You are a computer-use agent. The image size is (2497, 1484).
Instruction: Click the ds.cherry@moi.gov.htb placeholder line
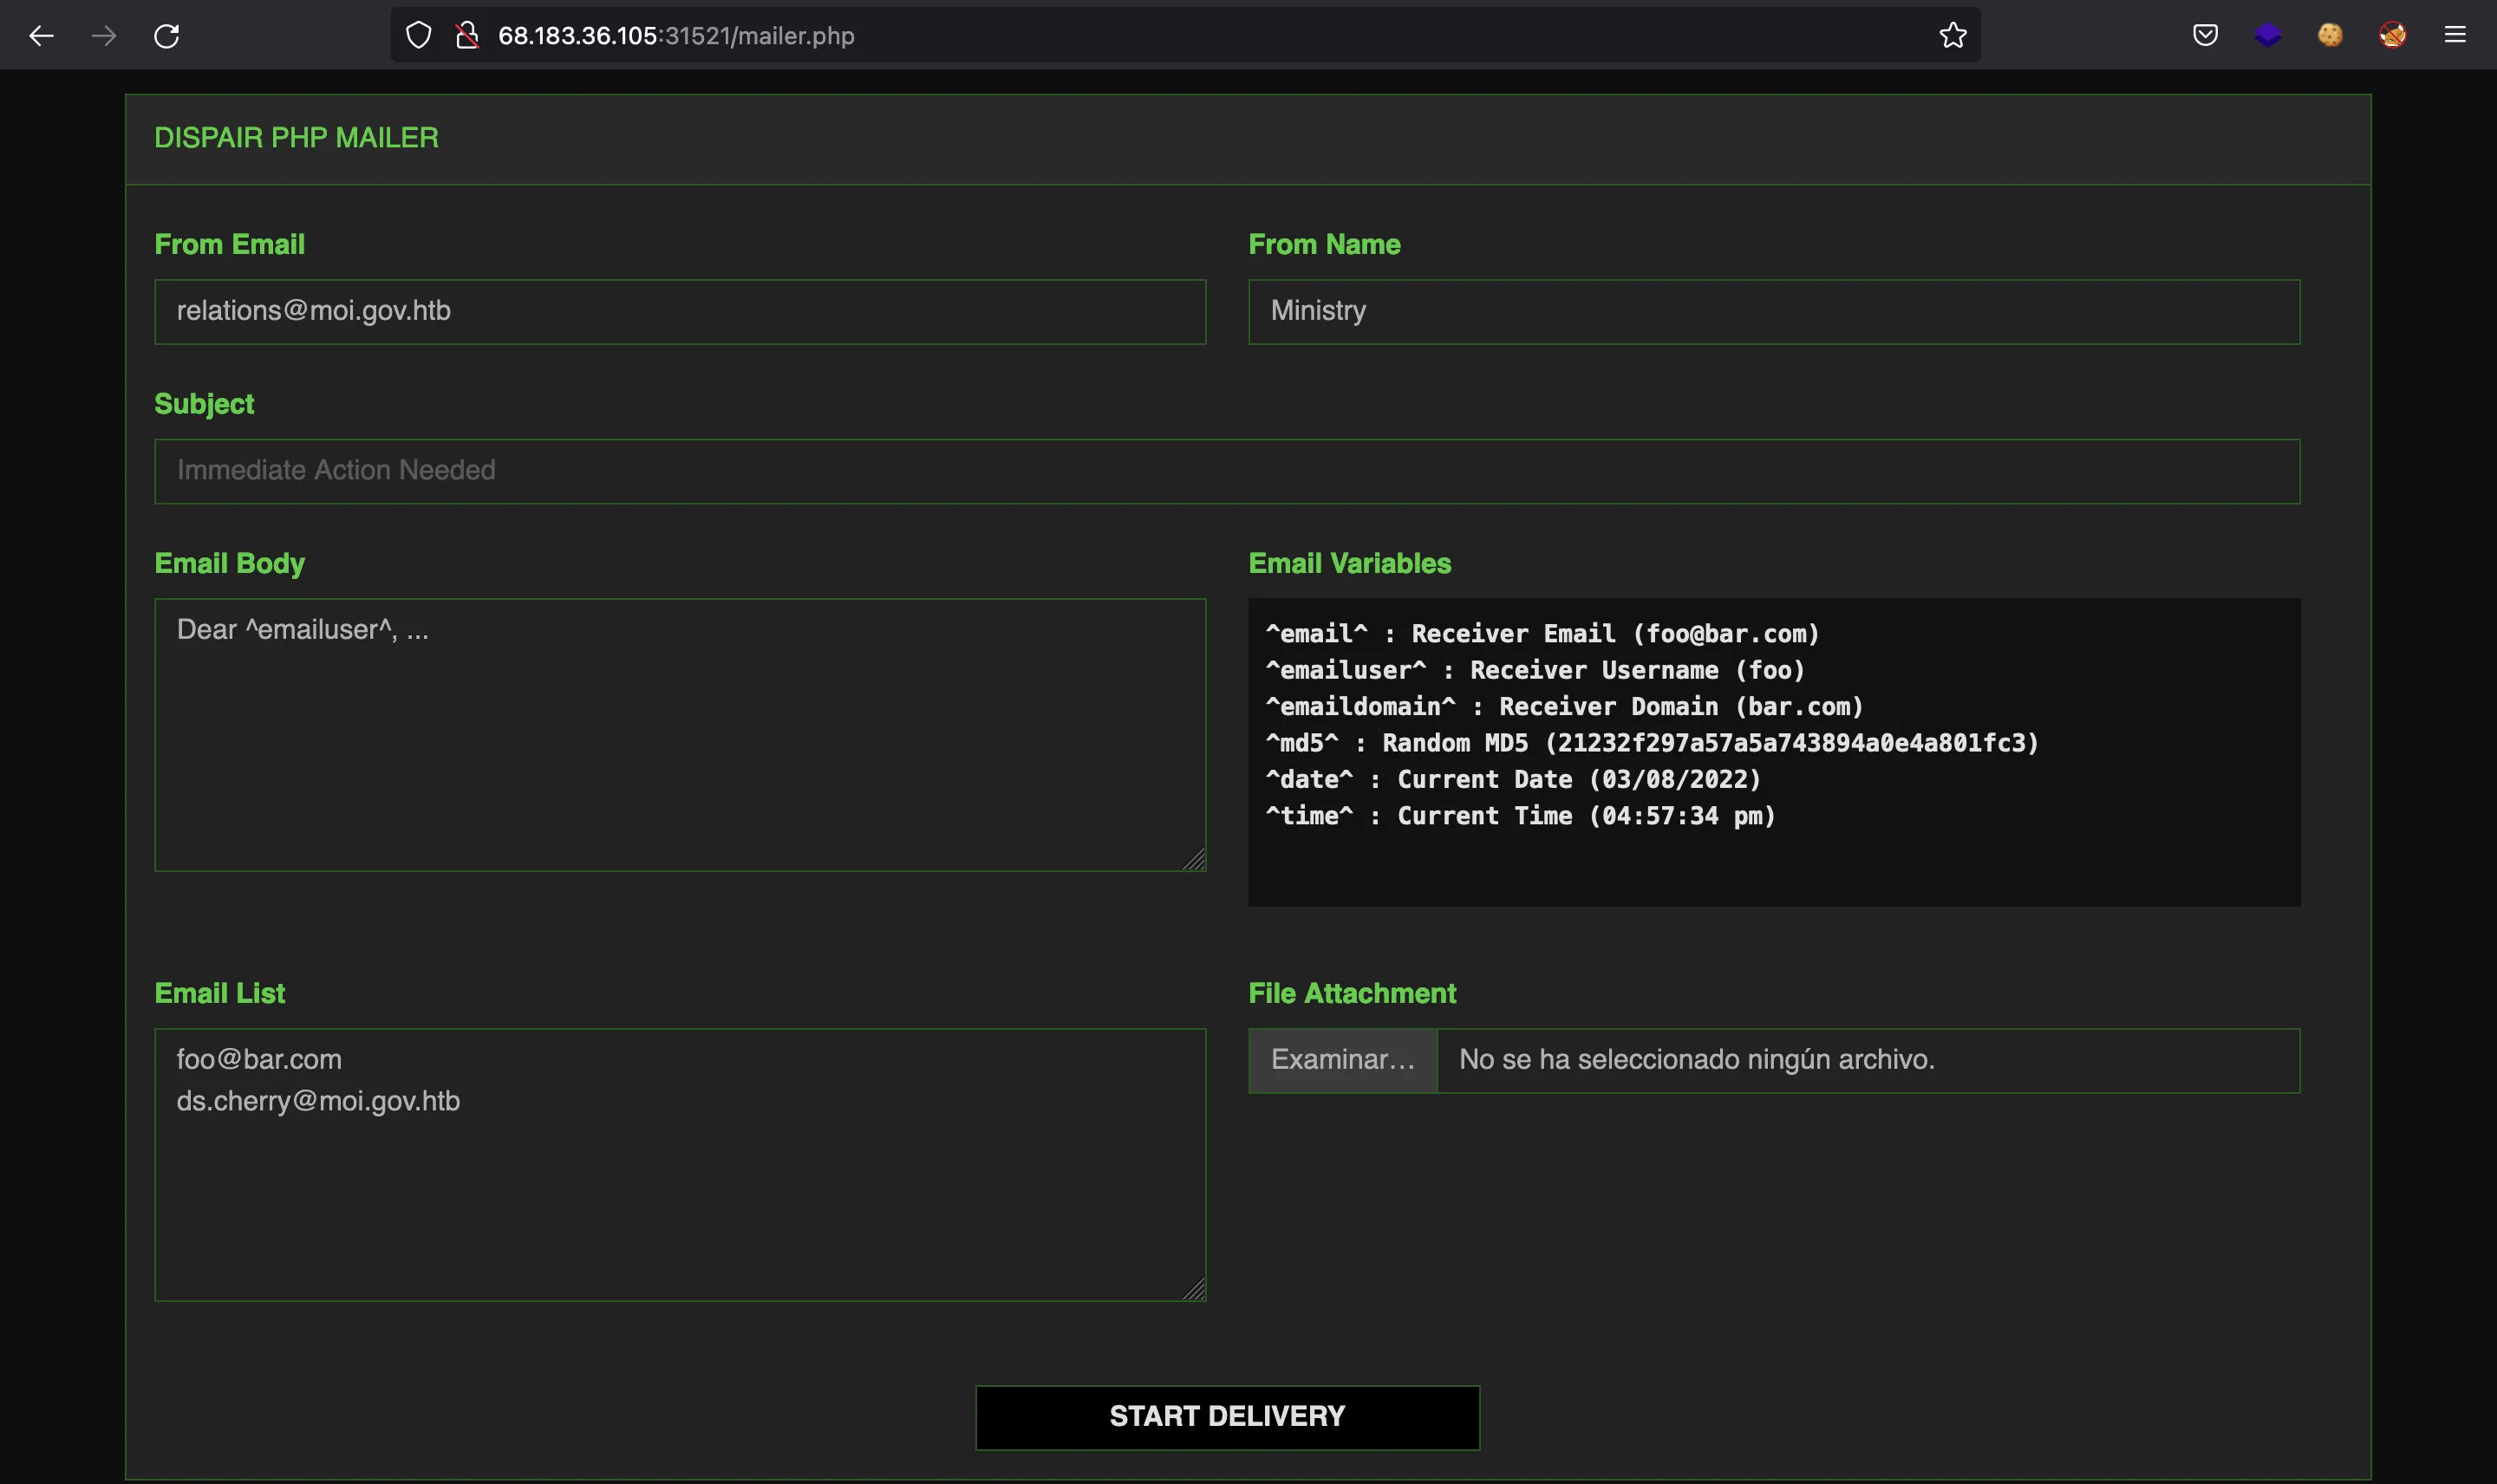tap(318, 1101)
